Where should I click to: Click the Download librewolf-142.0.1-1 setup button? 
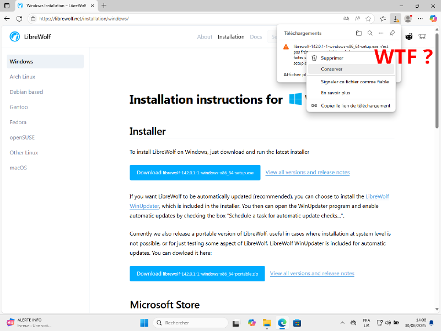195,172
